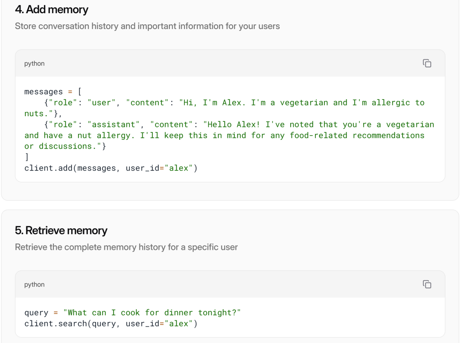Copy the Retrieve memory code snippet
This screenshot has width=461, height=343.
click(427, 284)
